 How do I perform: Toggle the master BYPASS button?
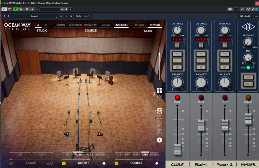(x=248, y=97)
